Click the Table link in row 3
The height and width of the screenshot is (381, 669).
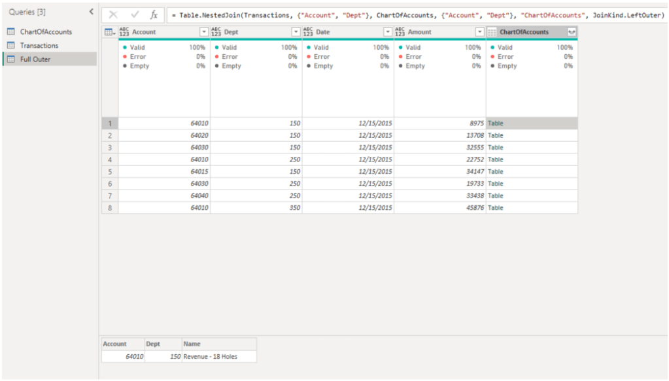[x=496, y=148]
